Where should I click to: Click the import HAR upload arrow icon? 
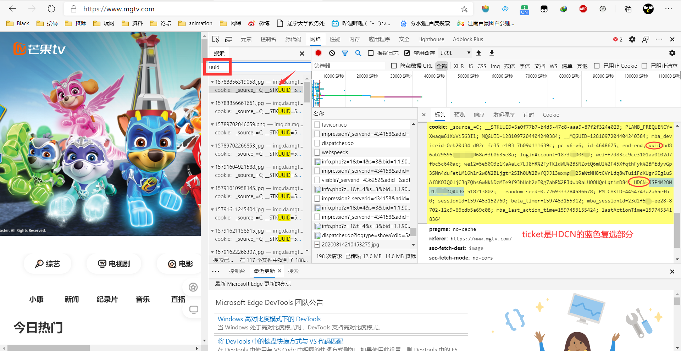point(478,53)
